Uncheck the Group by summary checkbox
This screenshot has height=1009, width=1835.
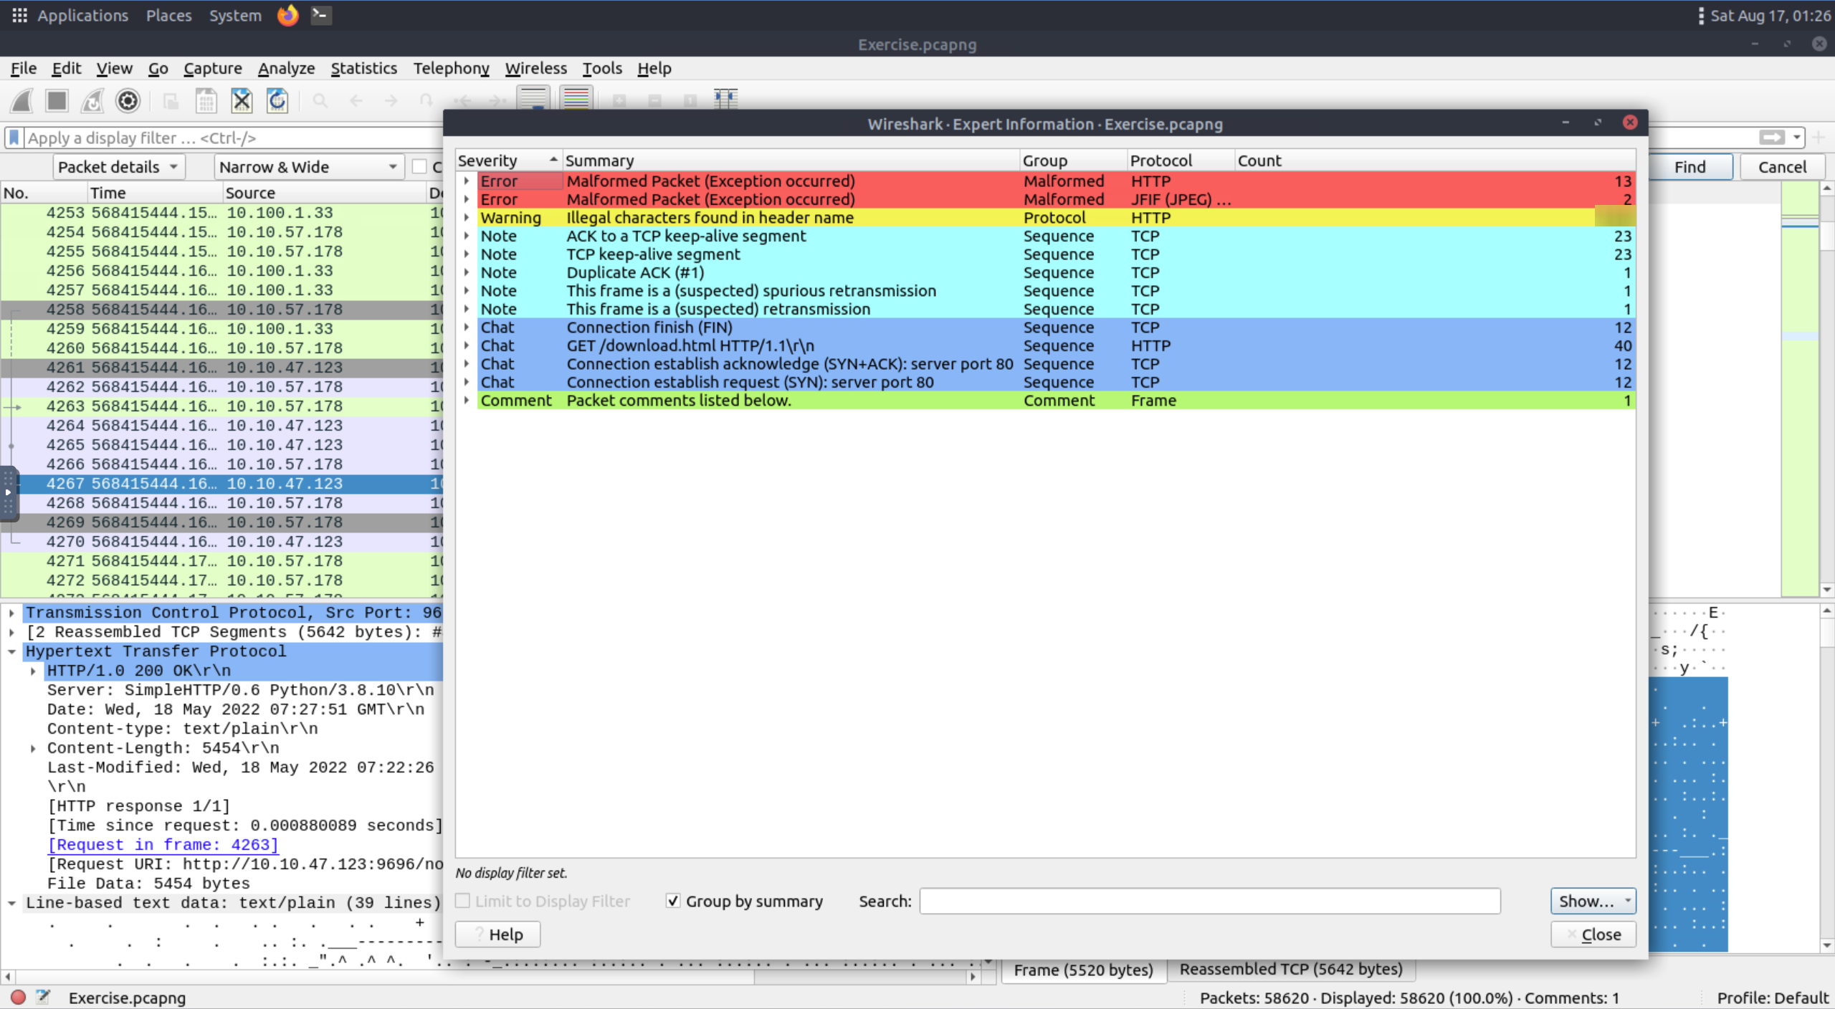(x=672, y=901)
